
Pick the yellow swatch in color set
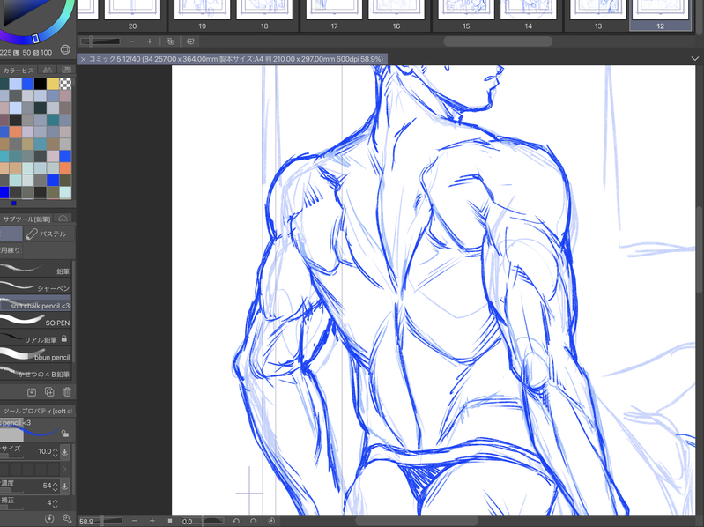coord(53,84)
